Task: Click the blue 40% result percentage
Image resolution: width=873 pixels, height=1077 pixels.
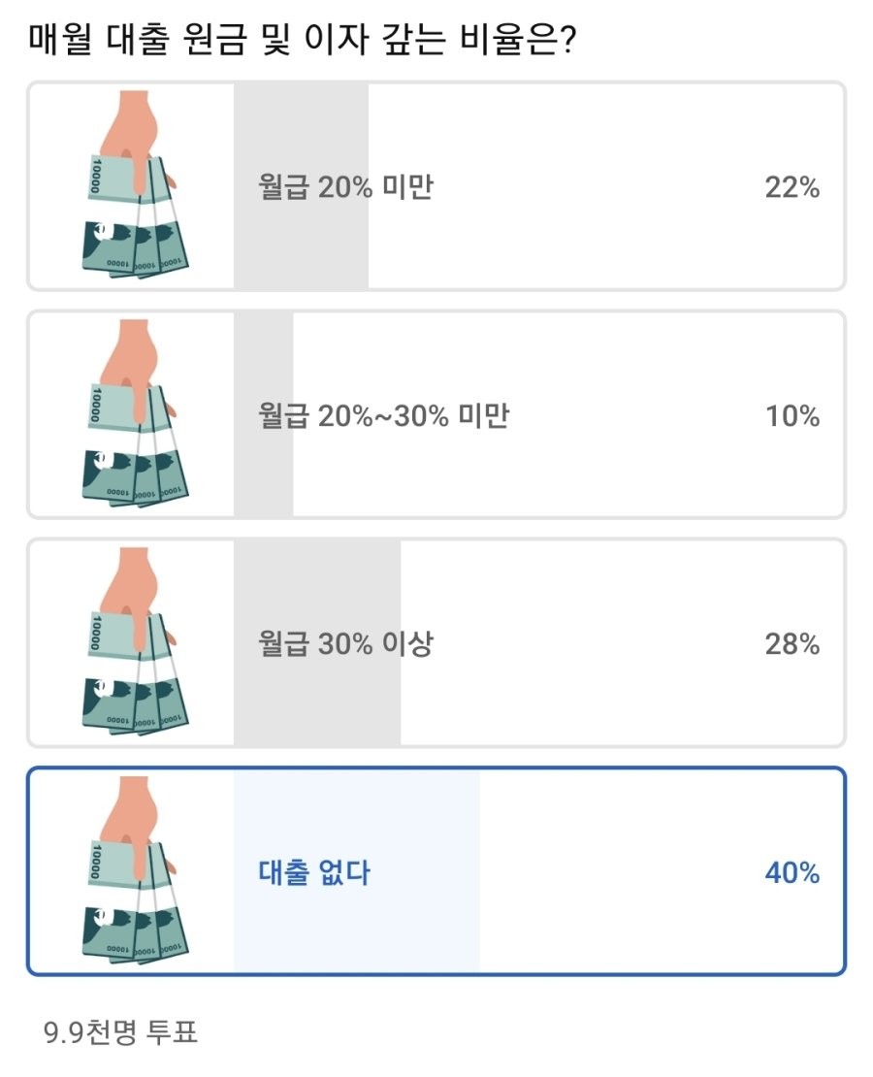Action: click(792, 872)
